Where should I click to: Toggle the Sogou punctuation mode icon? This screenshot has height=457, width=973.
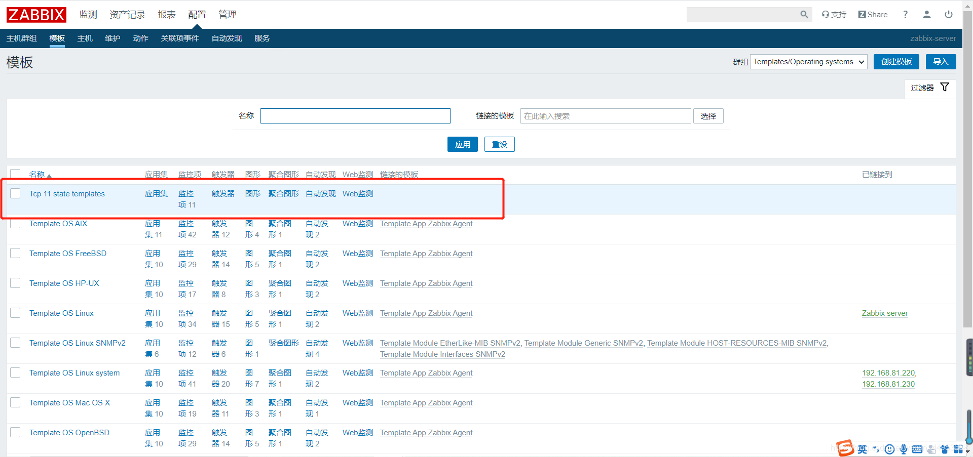point(876,449)
